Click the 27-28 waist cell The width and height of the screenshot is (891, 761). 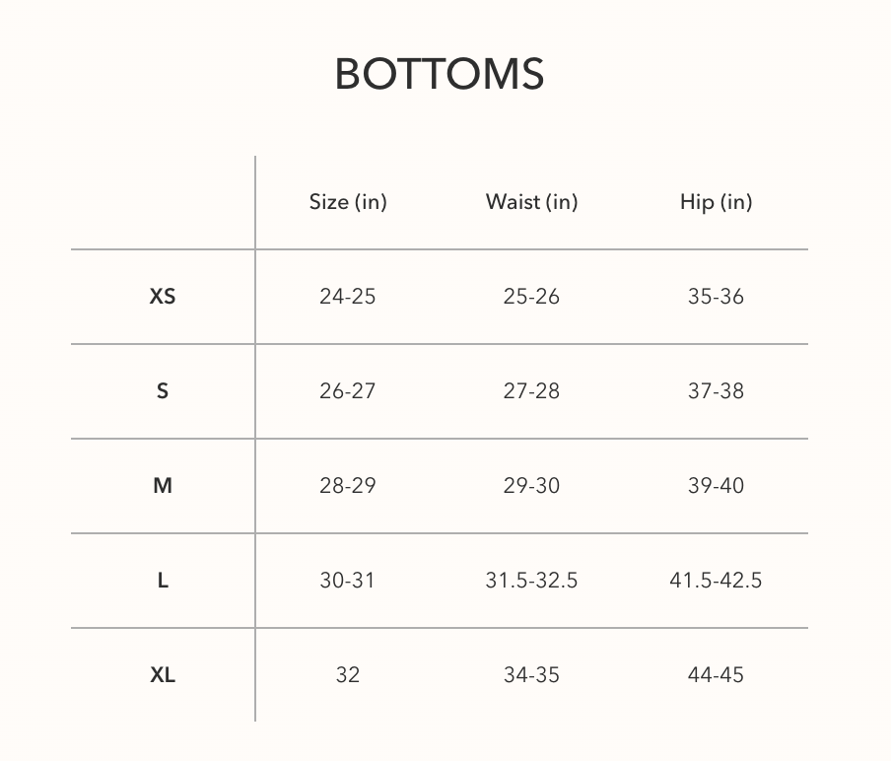(x=531, y=390)
